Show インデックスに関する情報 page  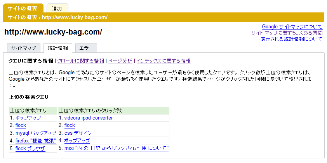tap(163, 61)
